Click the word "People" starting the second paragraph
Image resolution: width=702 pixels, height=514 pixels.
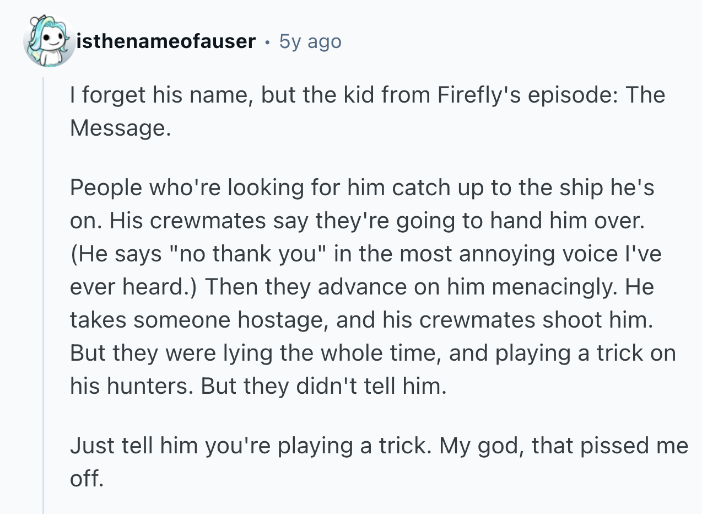tap(104, 188)
